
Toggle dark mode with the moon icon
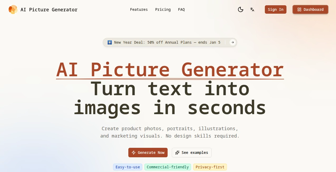(x=240, y=9)
